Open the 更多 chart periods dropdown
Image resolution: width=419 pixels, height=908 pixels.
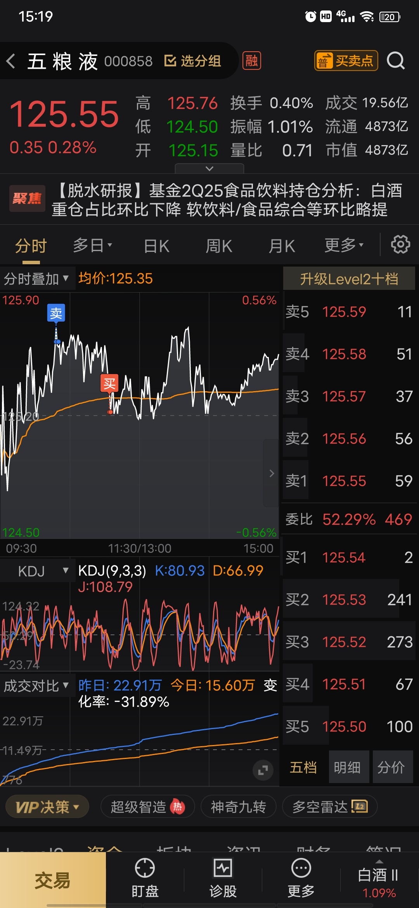point(344,245)
